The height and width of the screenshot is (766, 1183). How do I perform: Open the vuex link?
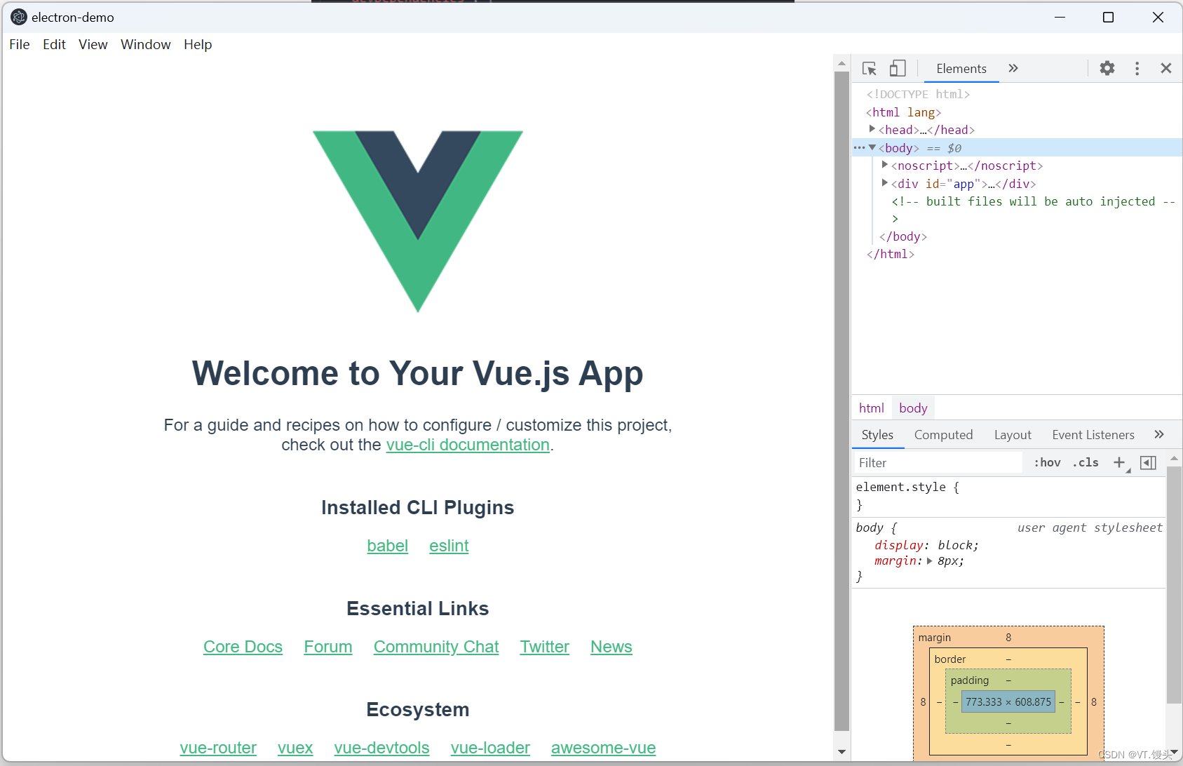295,748
